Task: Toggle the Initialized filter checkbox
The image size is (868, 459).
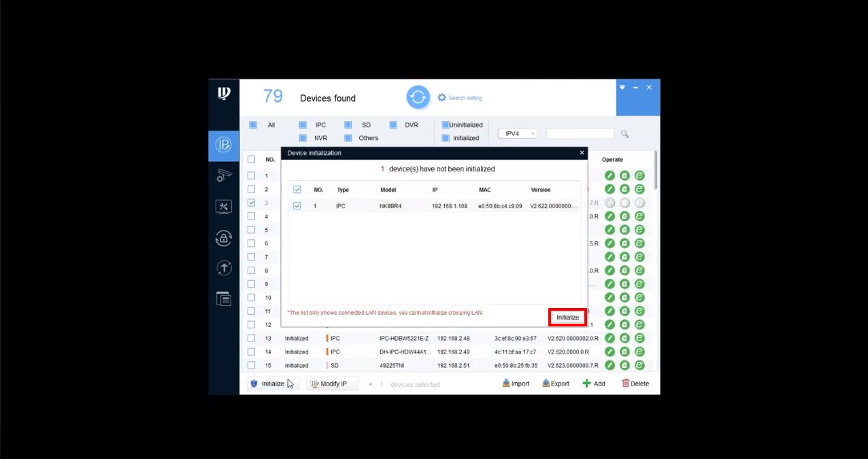Action: tap(446, 138)
